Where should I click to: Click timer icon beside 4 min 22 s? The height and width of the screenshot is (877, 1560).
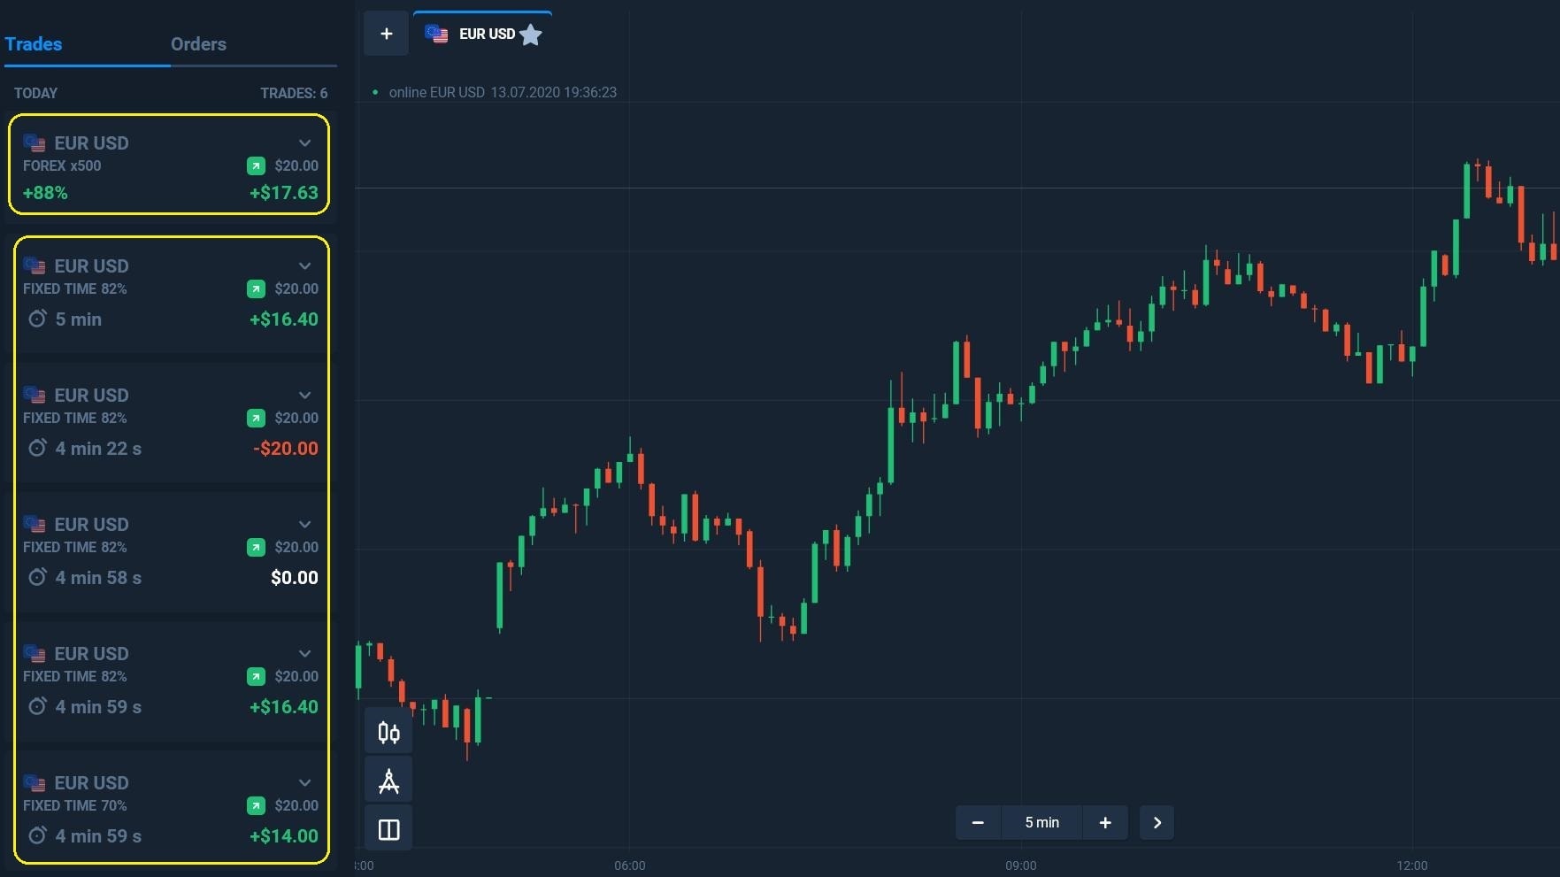tap(37, 448)
